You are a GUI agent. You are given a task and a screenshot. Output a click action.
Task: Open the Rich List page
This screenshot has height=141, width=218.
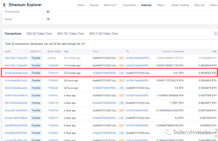click(x=199, y=5)
